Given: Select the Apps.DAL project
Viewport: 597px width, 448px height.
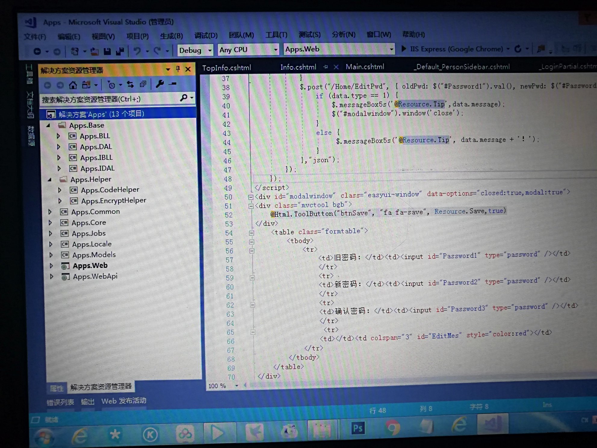Looking at the screenshot, I should 96,147.
